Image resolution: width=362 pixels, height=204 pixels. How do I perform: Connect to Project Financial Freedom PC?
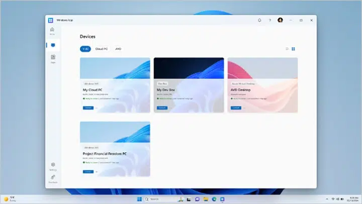[88, 172]
